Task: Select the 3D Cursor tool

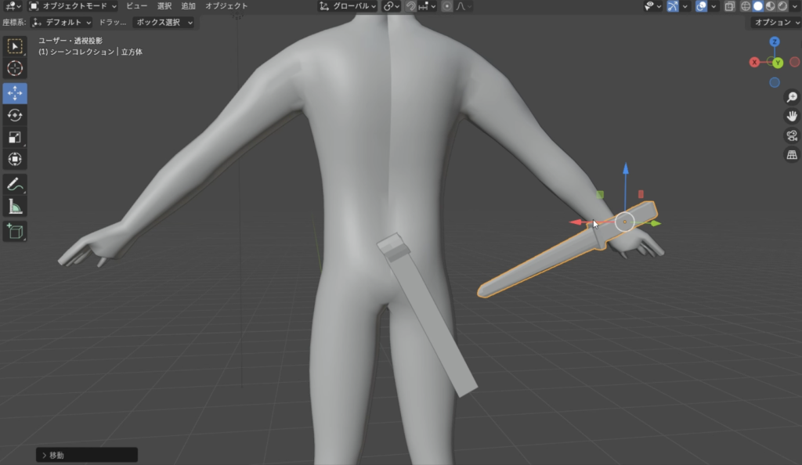Action: pos(15,68)
